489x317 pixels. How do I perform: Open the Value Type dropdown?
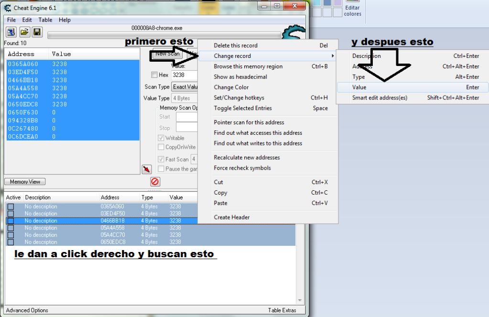185,98
